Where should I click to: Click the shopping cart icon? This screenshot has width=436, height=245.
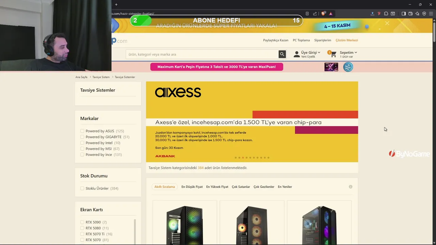[x=333, y=54]
